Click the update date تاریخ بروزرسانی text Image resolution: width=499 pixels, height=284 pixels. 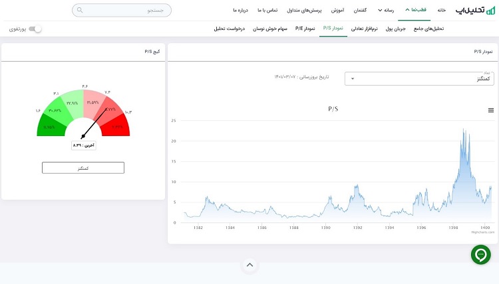click(x=301, y=77)
